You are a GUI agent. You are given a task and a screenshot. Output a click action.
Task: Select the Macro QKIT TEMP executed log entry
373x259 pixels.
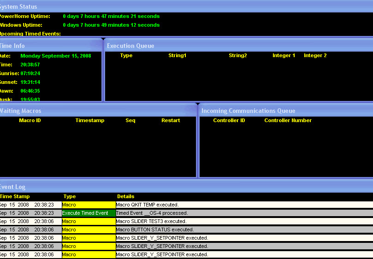point(147,205)
